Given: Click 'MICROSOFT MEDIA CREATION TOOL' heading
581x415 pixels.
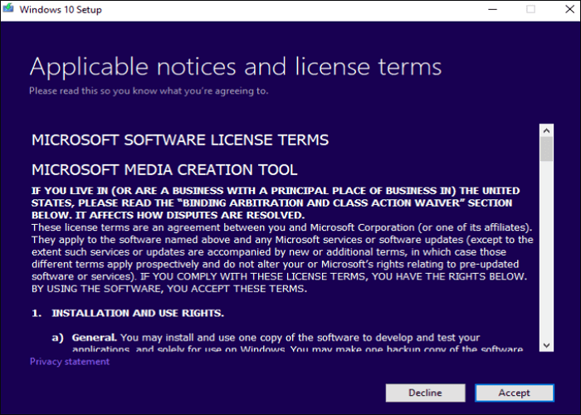Looking at the screenshot, I should 164,169.
